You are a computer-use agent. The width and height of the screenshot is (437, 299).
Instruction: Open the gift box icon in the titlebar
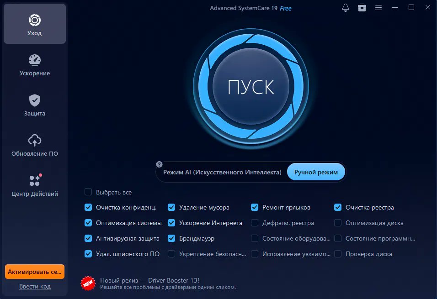click(x=362, y=7)
